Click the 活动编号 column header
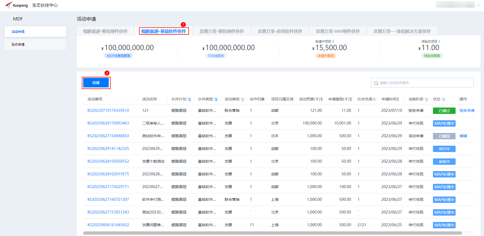Image resolution: width=484 pixels, height=236 pixels. [x=95, y=99]
